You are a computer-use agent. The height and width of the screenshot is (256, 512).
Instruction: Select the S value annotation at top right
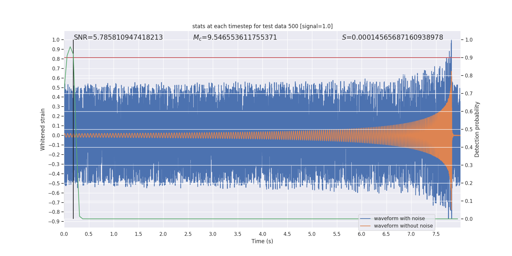point(392,37)
